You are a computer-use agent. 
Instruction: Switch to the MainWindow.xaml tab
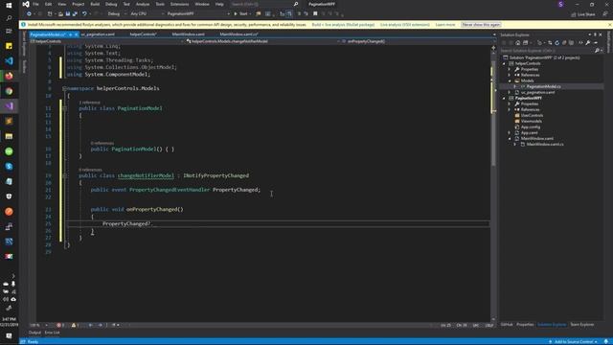pyautogui.click(x=188, y=34)
